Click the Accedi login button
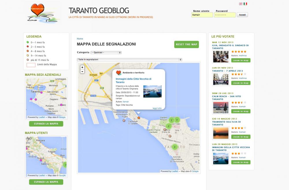This screenshot has height=190, width=289. pos(242,15)
